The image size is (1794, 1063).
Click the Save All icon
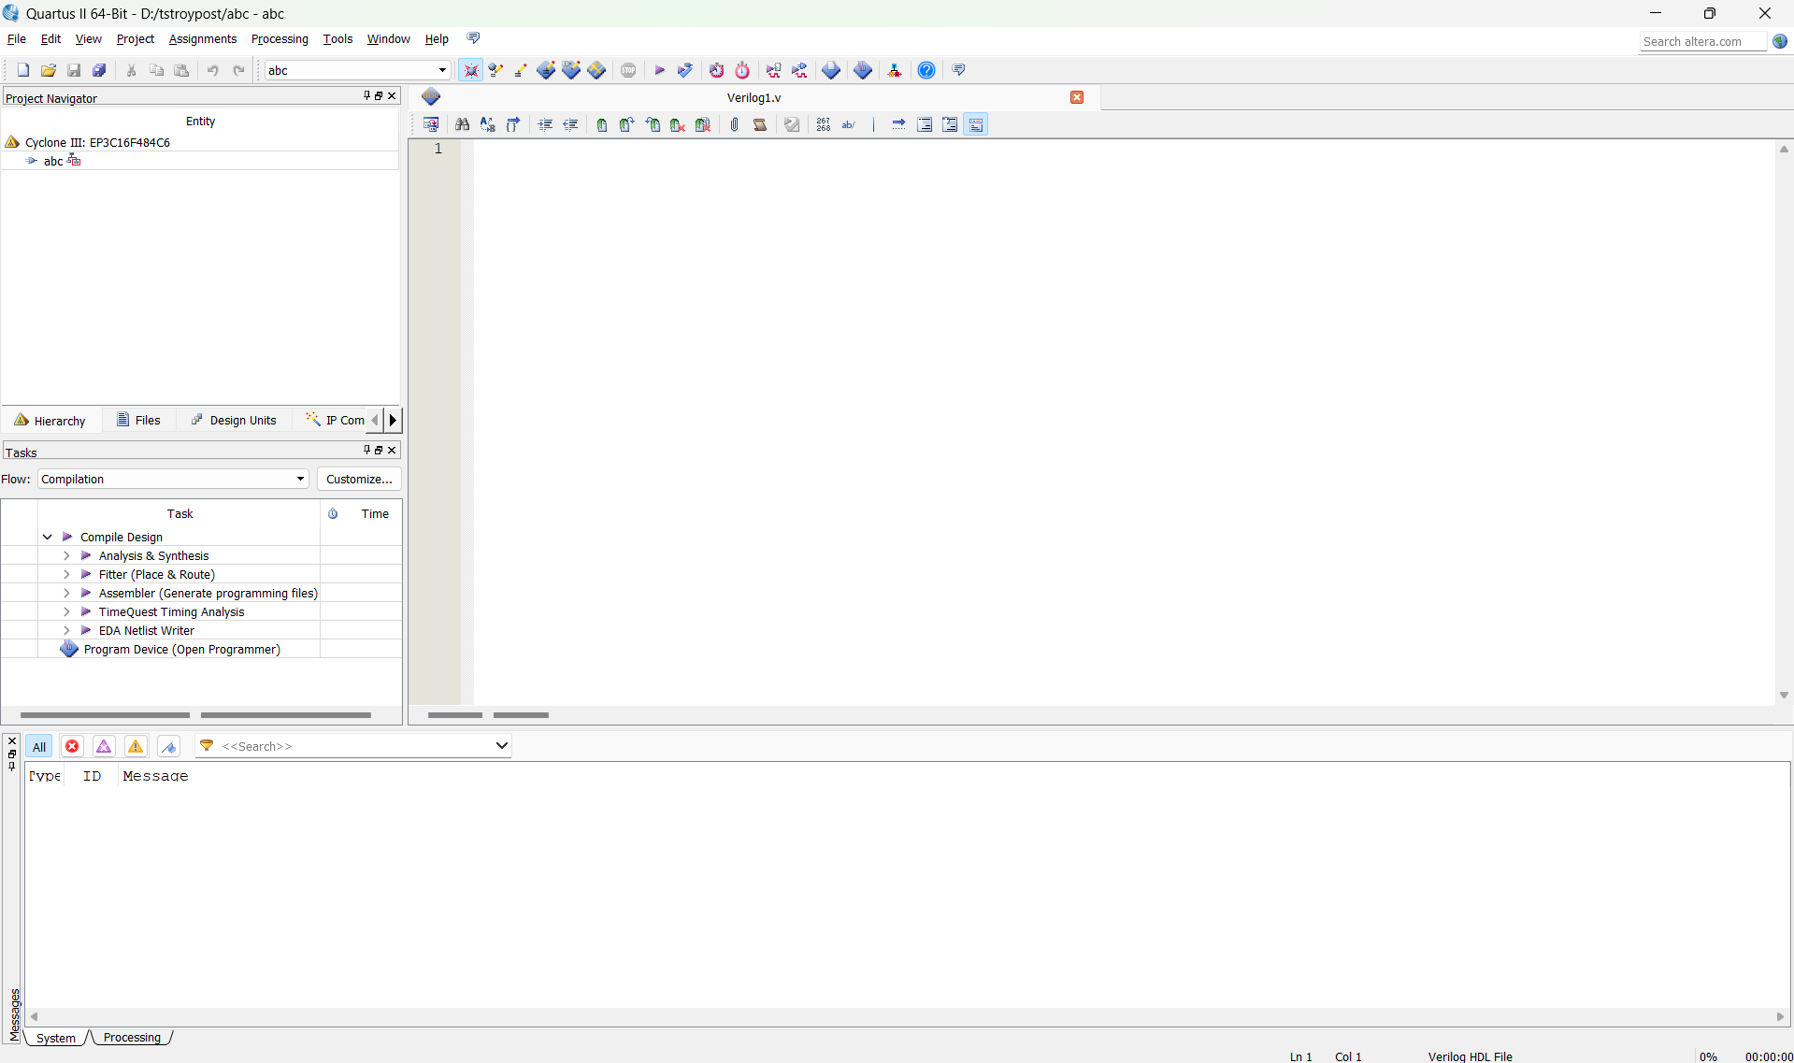[99, 70]
